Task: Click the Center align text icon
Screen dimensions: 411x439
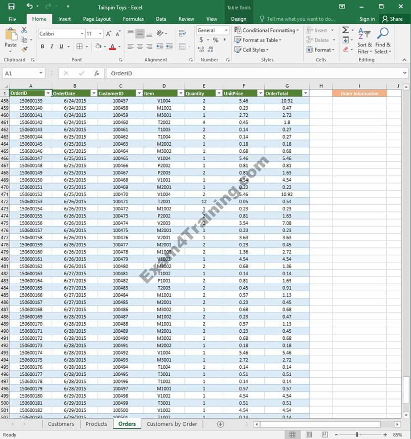Action: pyautogui.click(x=140, y=47)
